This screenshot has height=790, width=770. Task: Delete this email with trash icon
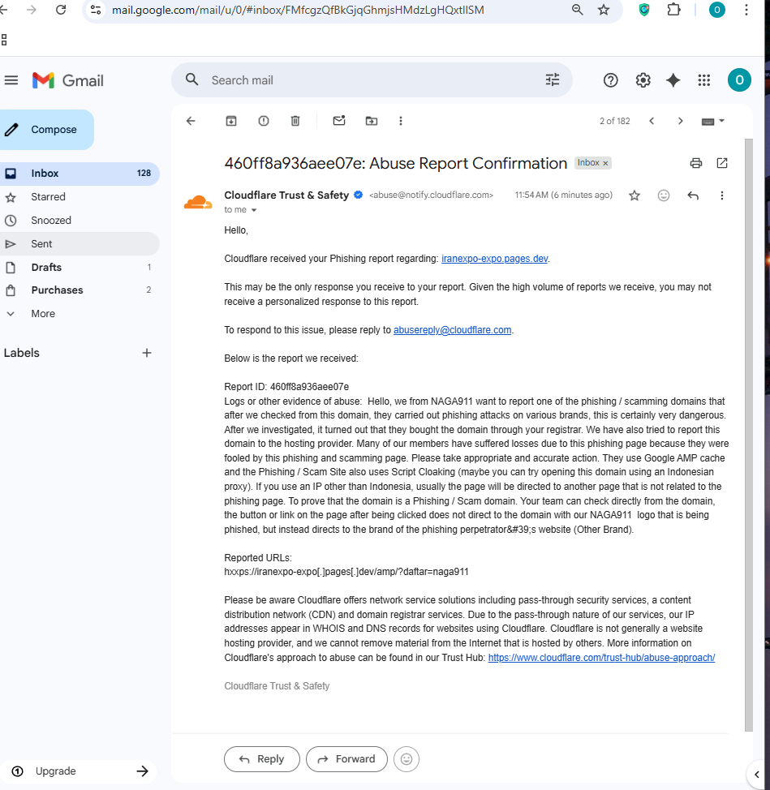point(295,121)
